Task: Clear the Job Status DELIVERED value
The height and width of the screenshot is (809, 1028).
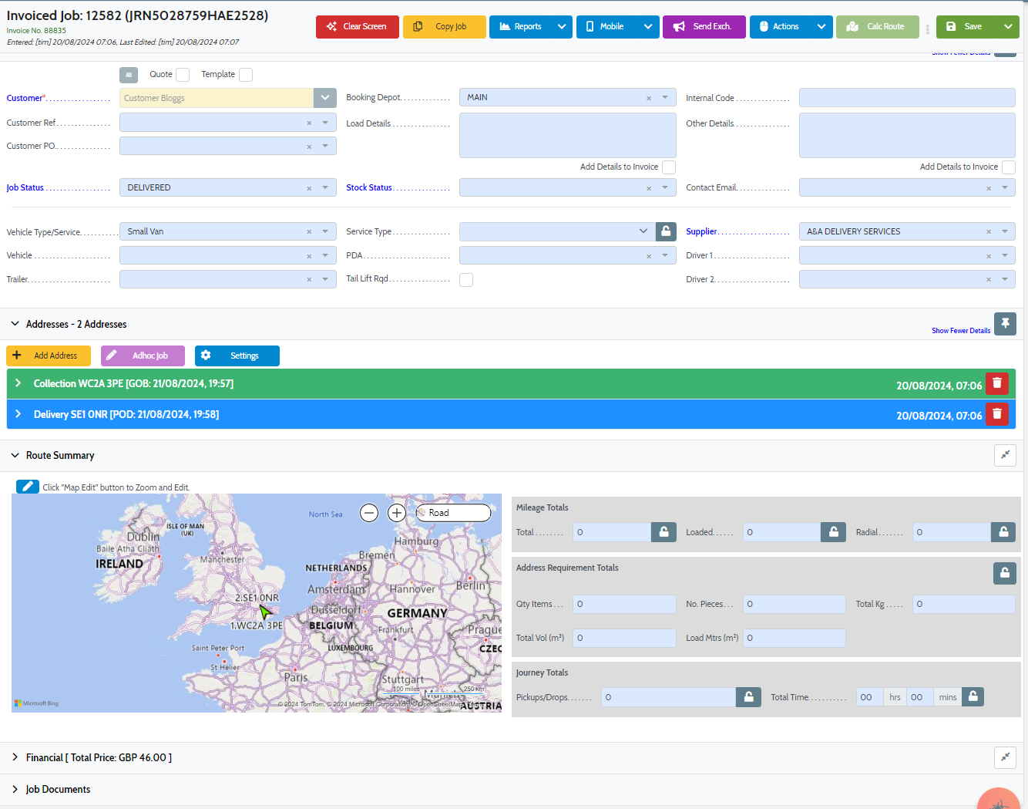Action: pos(309,188)
